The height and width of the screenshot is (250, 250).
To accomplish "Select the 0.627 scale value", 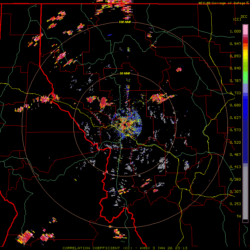I will point(235,117).
